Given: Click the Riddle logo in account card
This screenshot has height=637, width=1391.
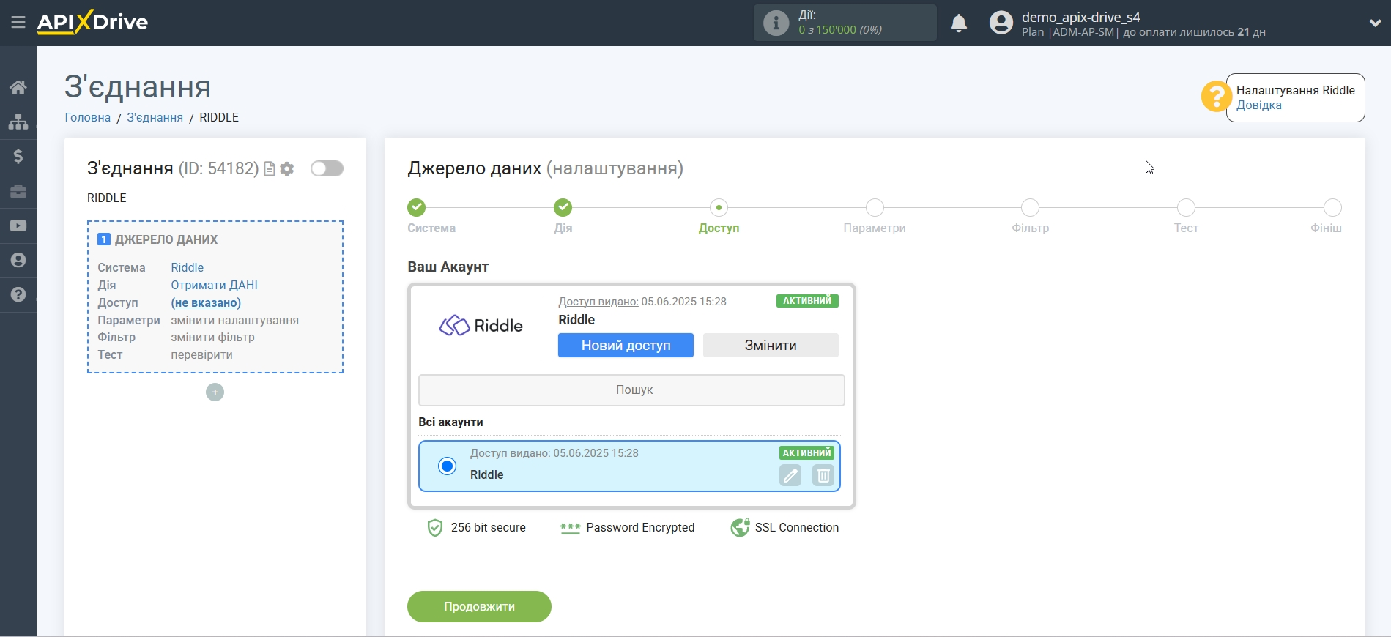Looking at the screenshot, I should click(x=481, y=326).
